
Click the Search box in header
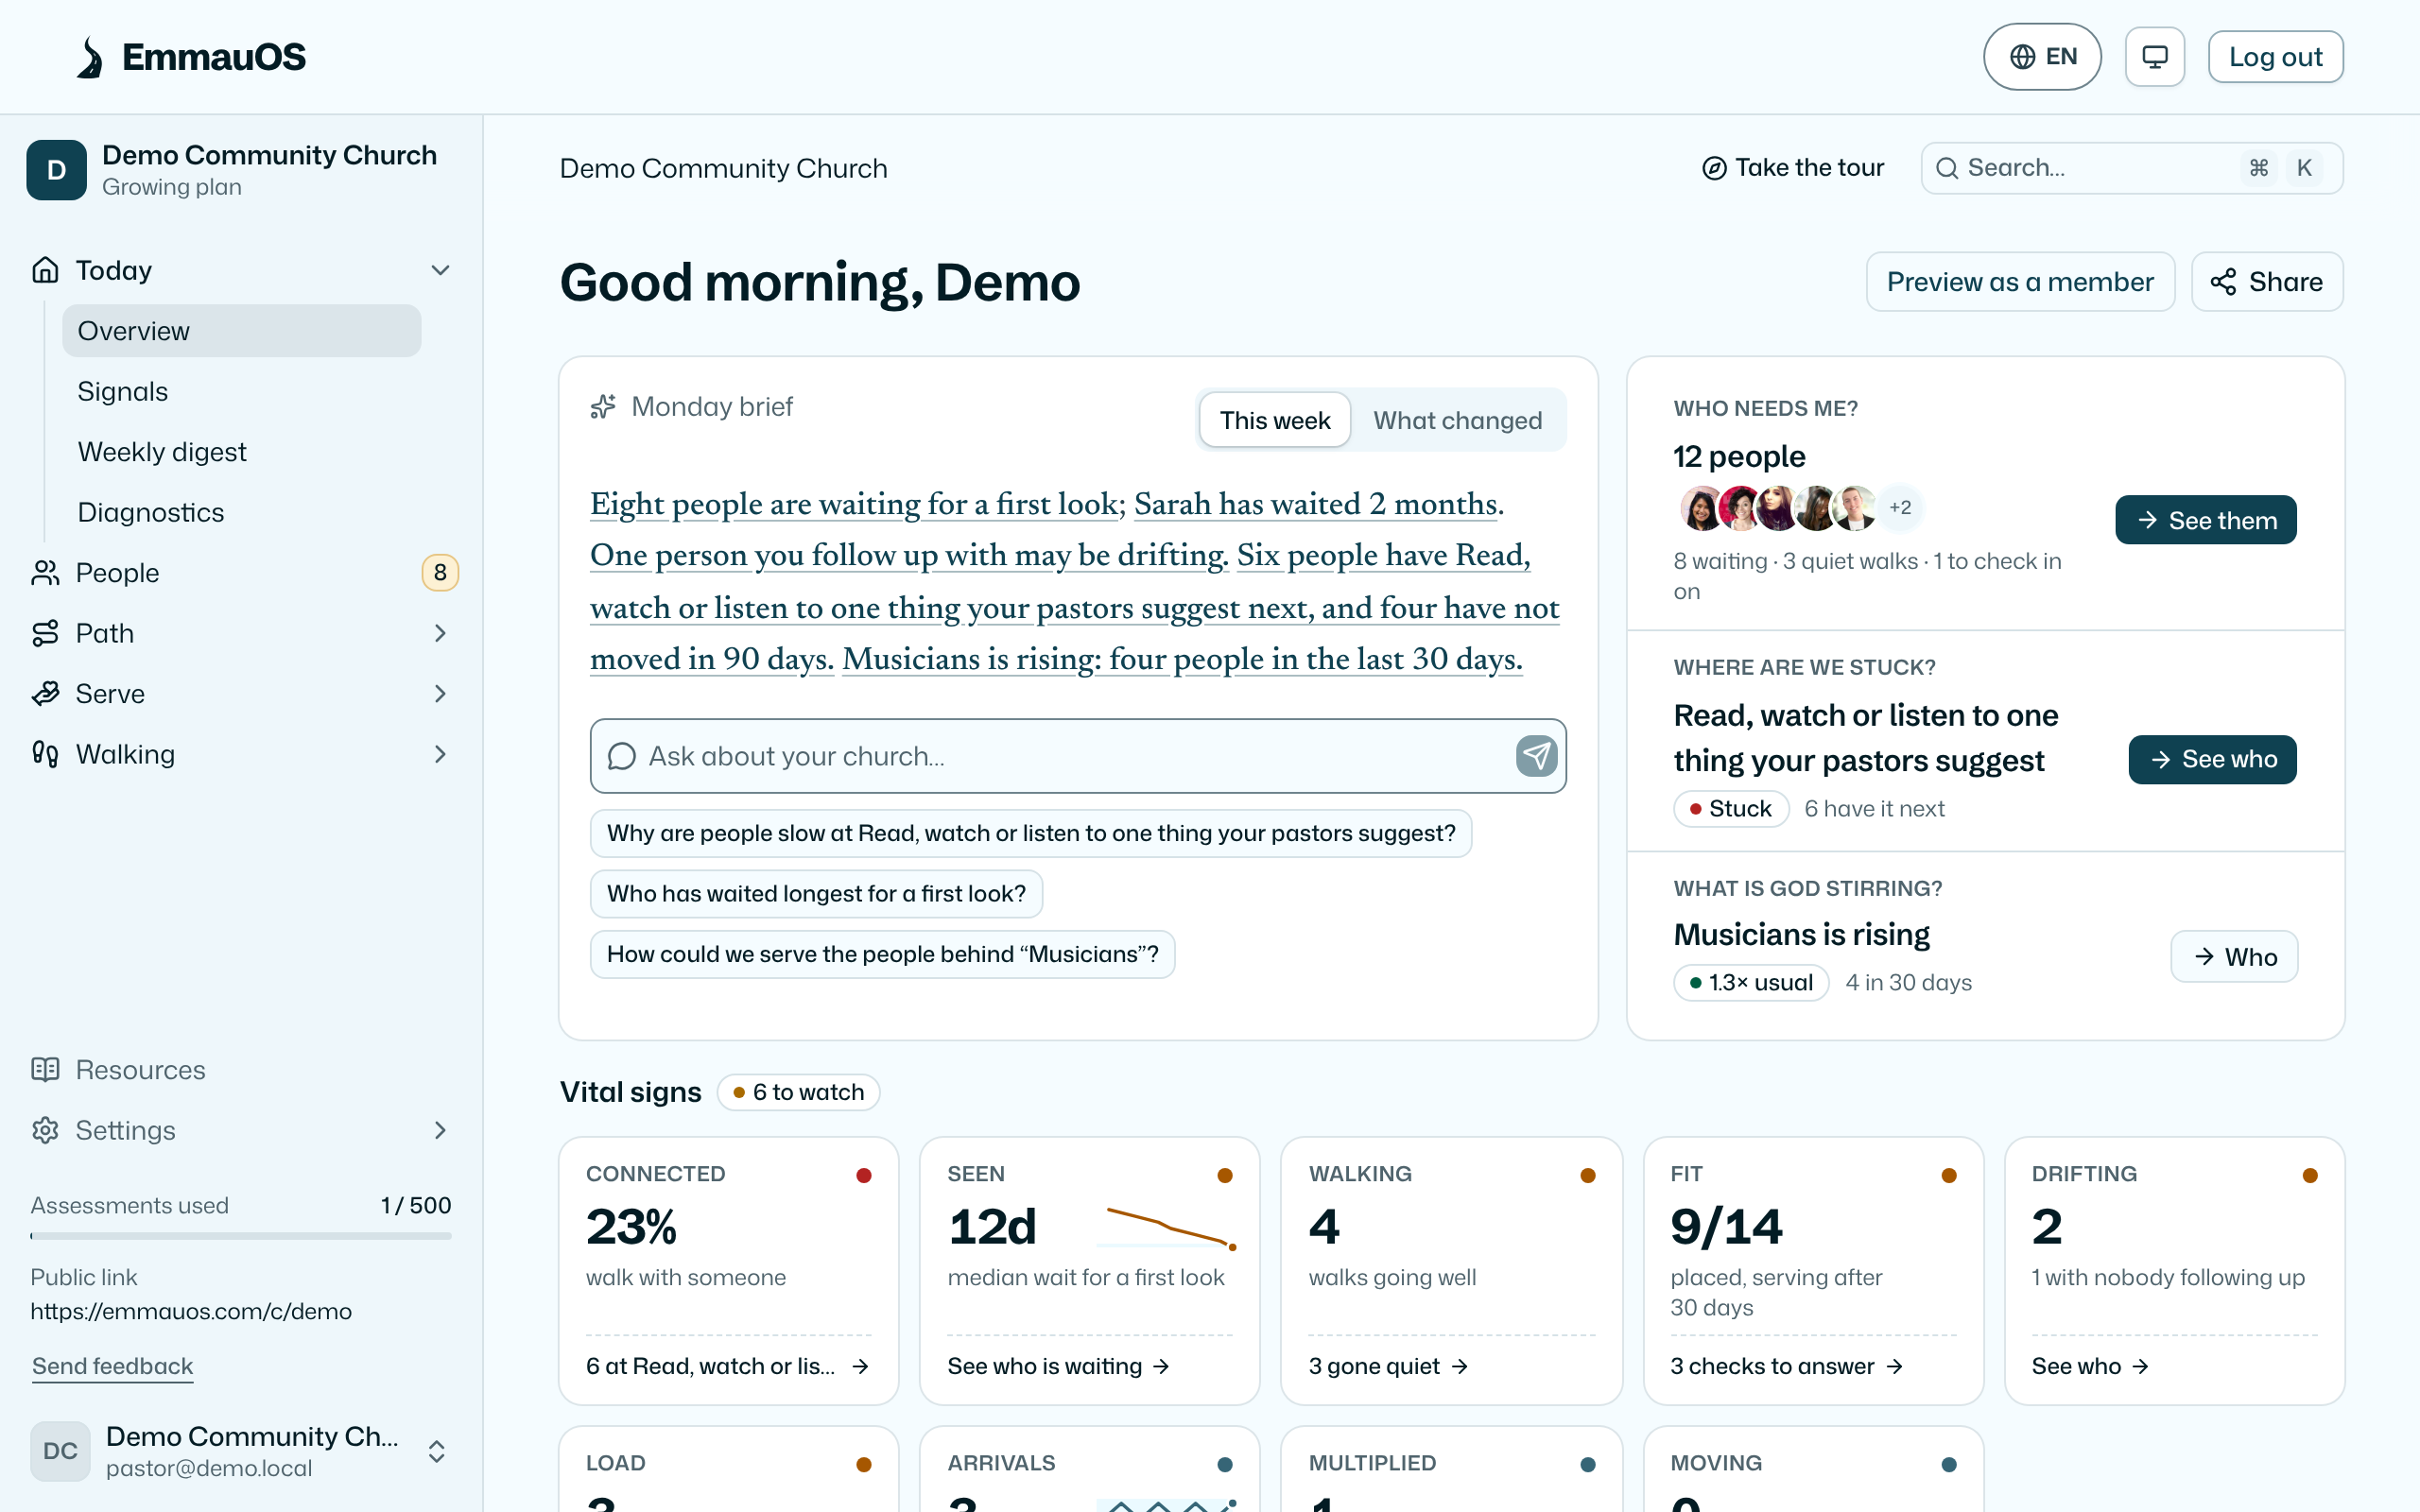[x=2132, y=168]
